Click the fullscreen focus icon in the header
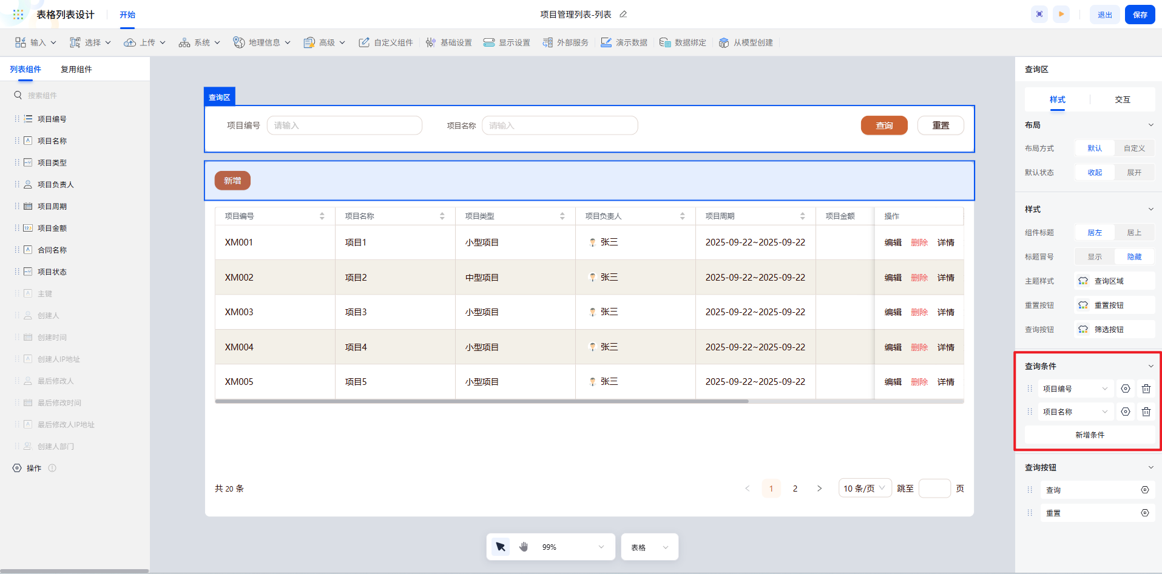The image size is (1162, 574). (x=1039, y=15)
